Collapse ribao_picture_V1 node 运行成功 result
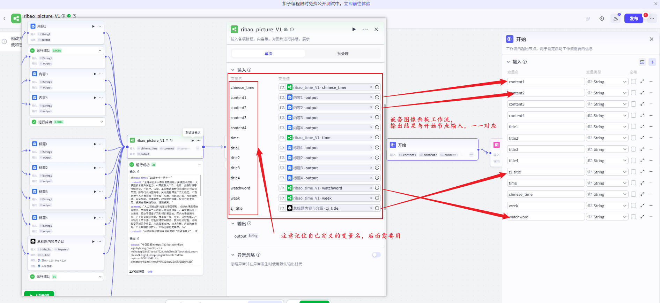Image resolution: width=660 pixels, height=303 pixels. [200, 165]
